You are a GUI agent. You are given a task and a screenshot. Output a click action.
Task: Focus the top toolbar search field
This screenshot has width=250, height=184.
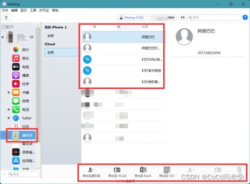(214, 18)
